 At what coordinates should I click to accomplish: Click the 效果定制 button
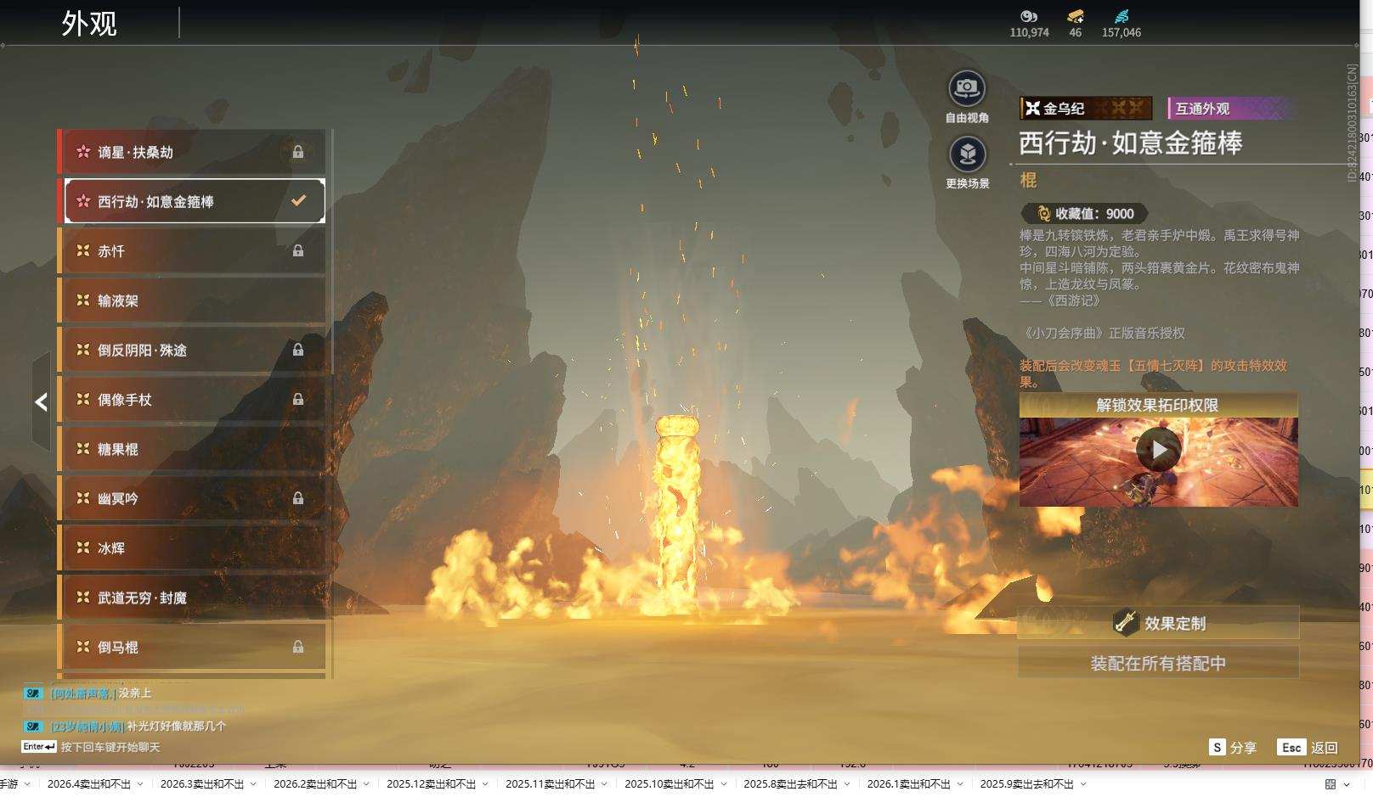(1158, 623)
